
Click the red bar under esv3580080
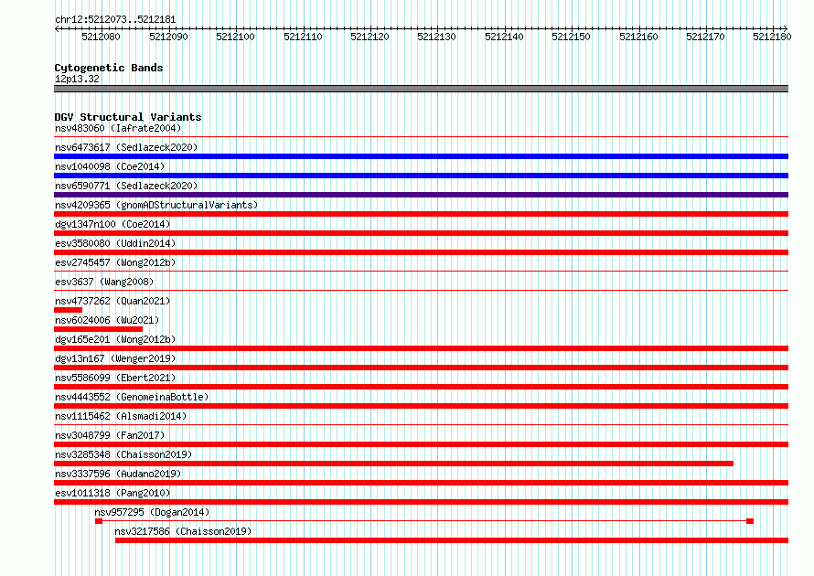point(421,252)
